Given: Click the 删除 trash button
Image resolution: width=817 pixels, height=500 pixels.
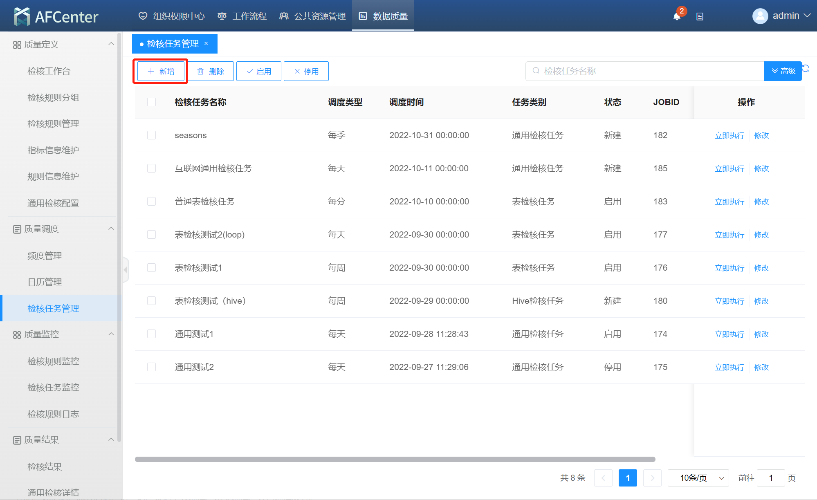Looking at the screenshot, I should 211,71.
